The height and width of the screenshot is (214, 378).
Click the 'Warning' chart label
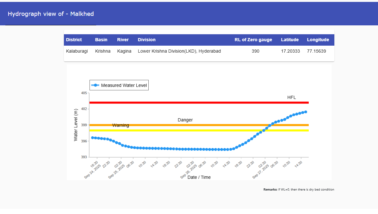121,125
